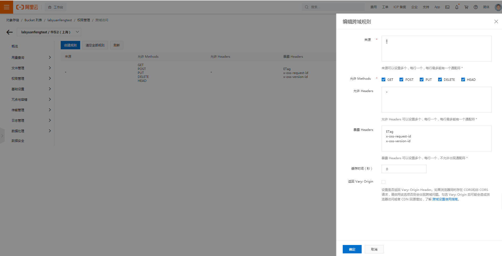Open the shopping cart
502x256 pixels.
466,7
